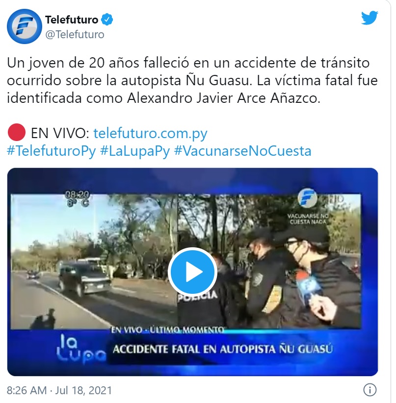Click the red live circle emoji
Image resolution: width=396 pixels, height=403 pixels.
click(x=17, y=132)
